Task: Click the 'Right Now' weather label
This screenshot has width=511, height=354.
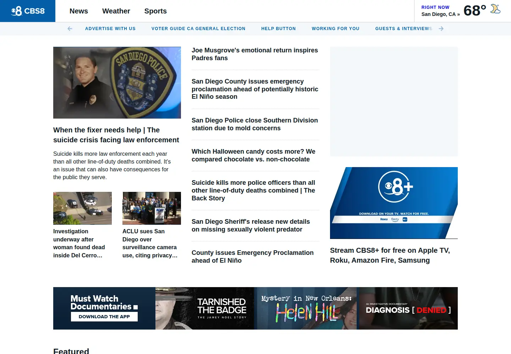Action: pyautogui.click(x=435, y=7)
